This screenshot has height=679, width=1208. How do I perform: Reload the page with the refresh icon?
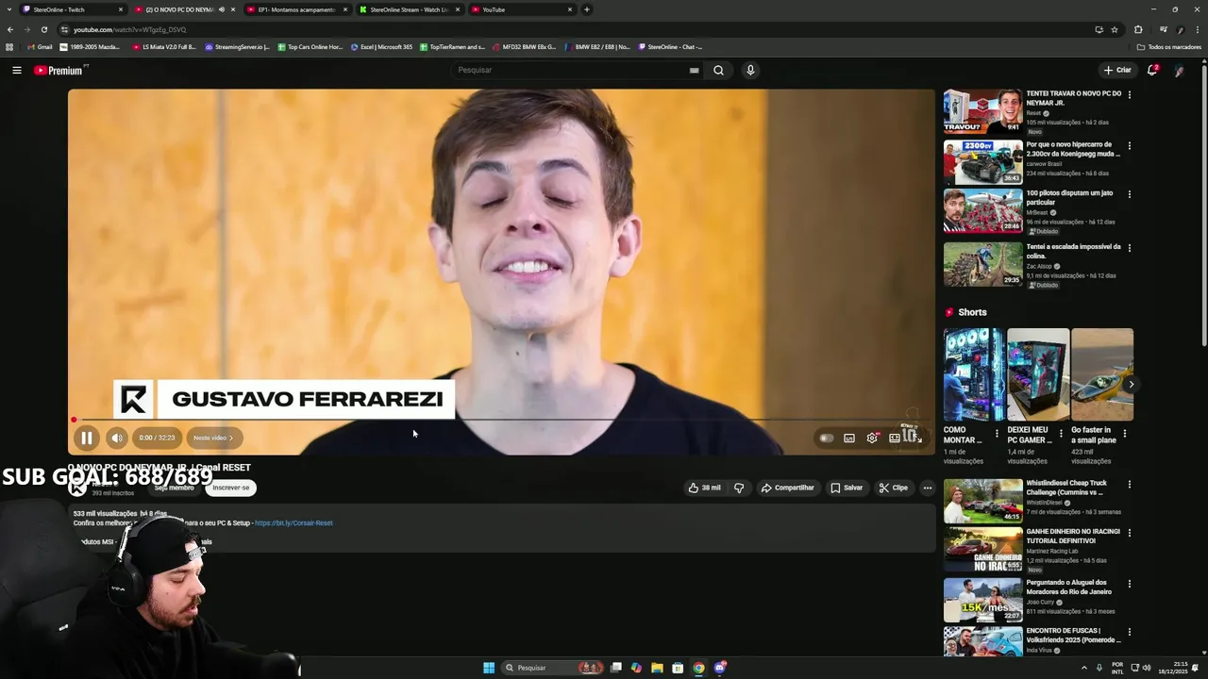[x=43, y=29]
